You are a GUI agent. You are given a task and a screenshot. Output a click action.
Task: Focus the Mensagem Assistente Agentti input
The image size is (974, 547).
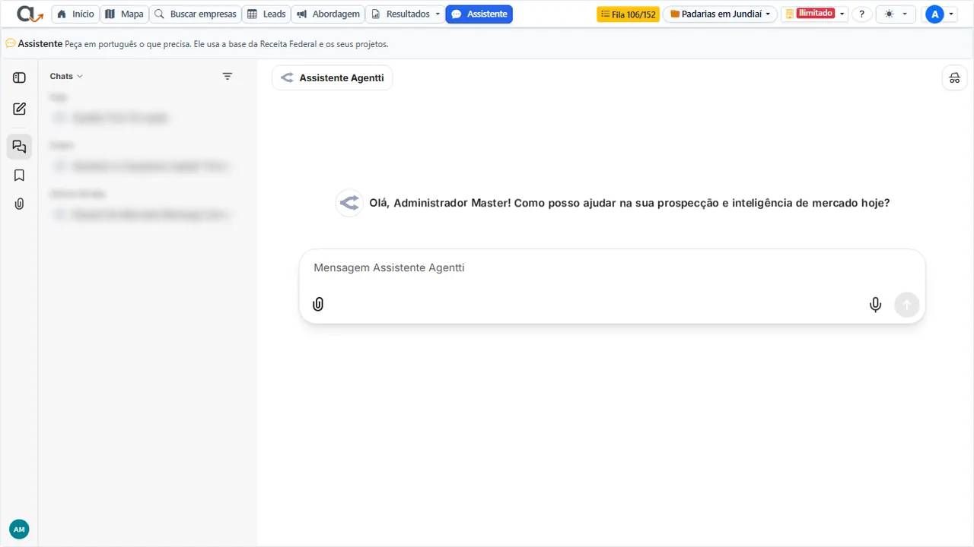[613, 268]
